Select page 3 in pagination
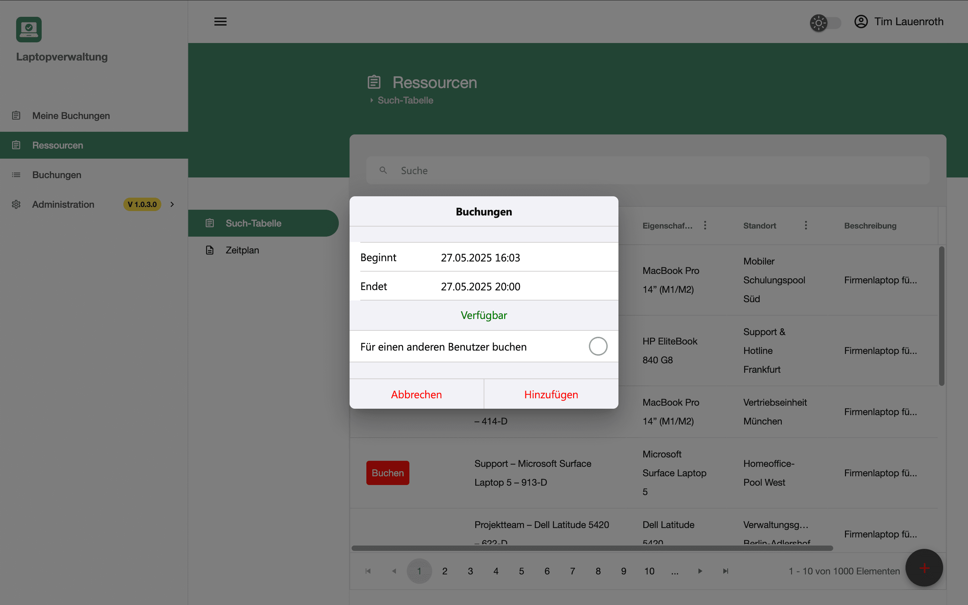Image resolution: width=968 pixels, height=605 pixels. coord(471,571)
